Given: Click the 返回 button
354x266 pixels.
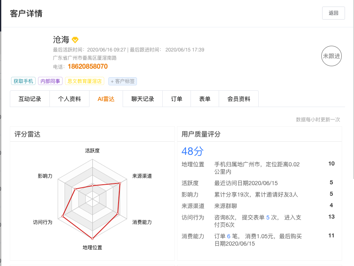Looking at the screenshot, I should (333, 13).
